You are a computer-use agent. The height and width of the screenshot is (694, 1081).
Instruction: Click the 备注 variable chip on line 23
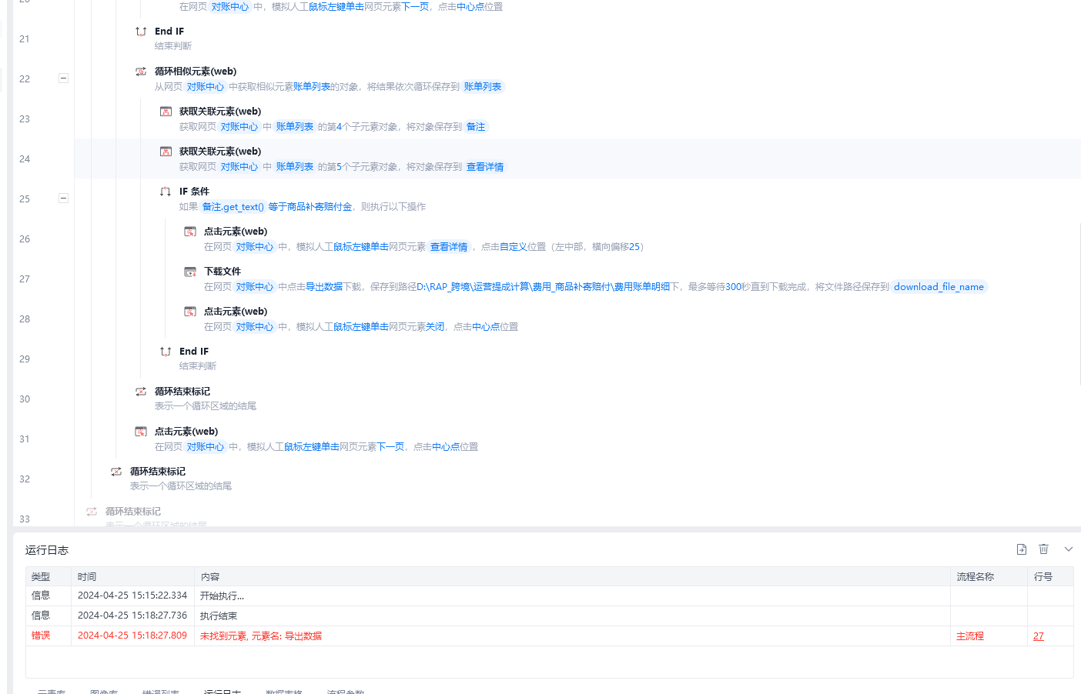[476, 127]
